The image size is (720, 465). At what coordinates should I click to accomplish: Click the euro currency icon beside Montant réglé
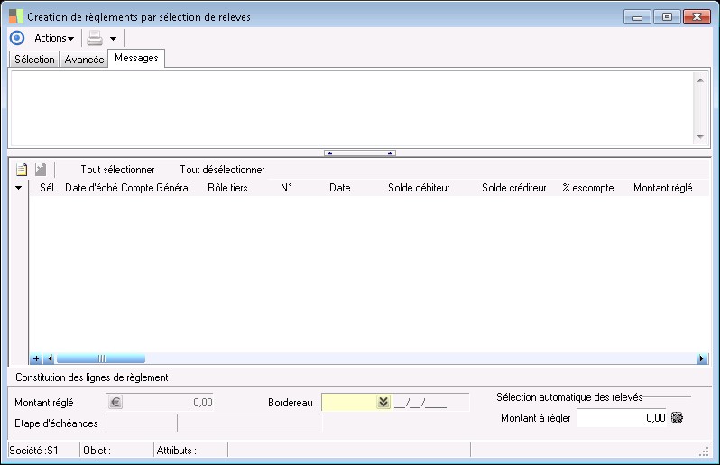pos(115,403)
